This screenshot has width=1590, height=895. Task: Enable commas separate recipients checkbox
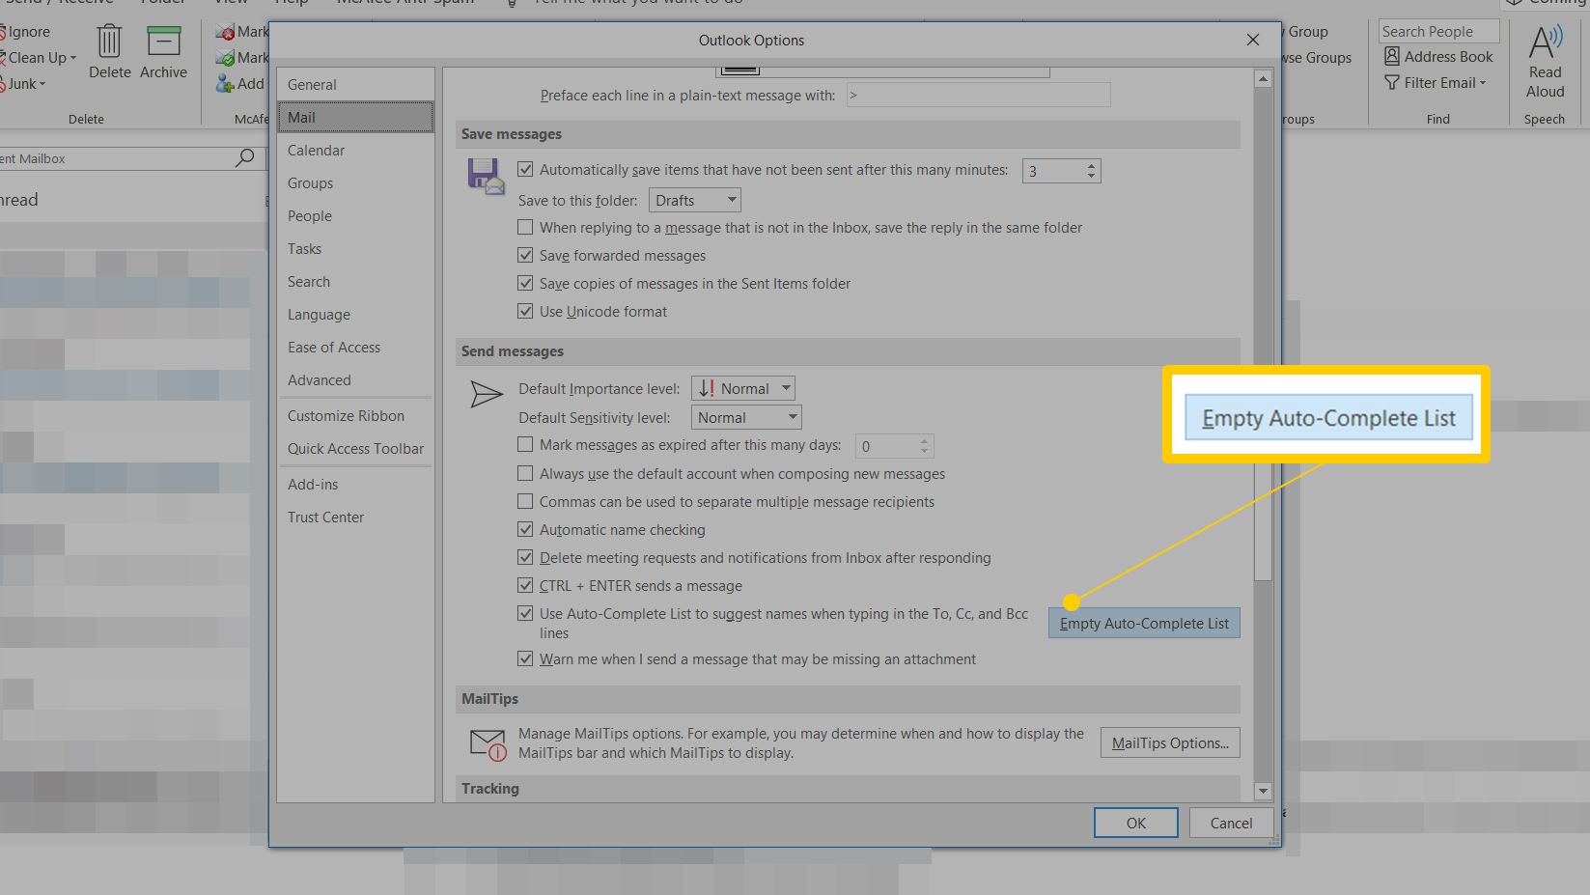(x=525, y=501)
